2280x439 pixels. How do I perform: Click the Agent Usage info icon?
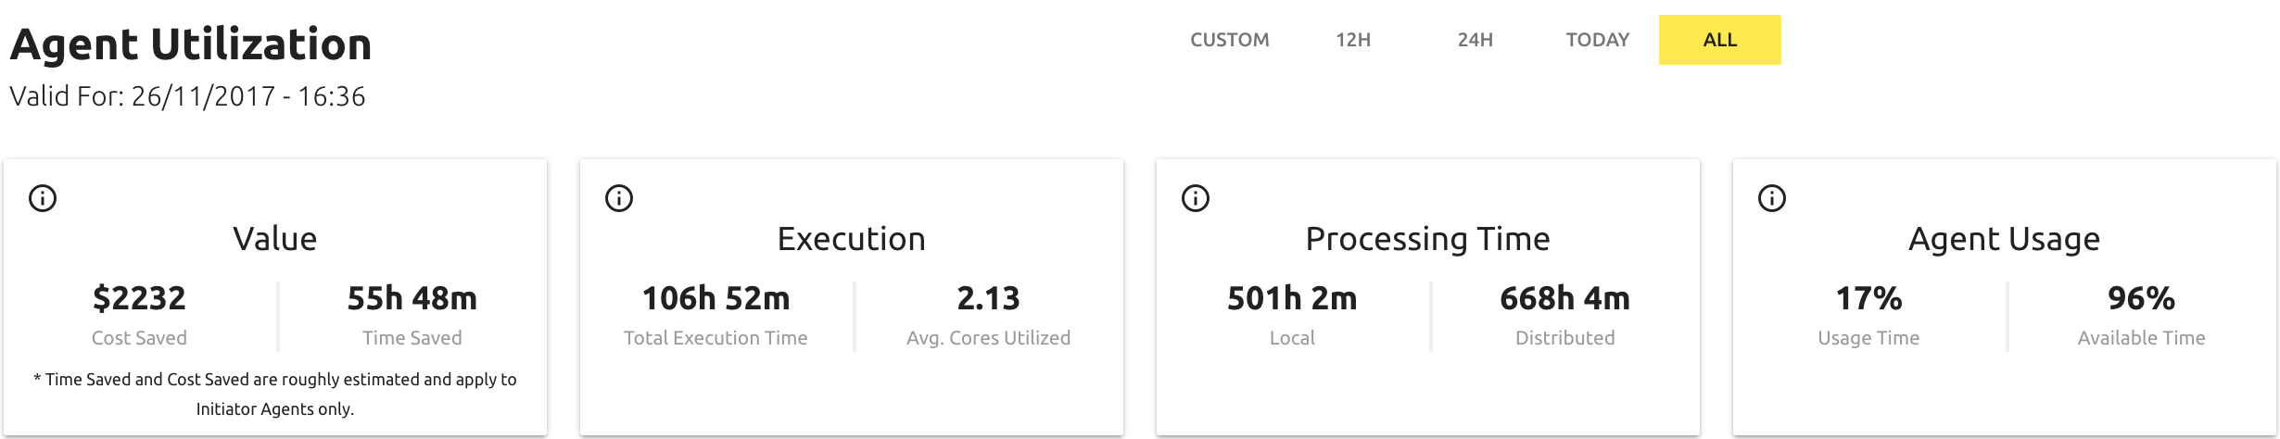[x=1772, y=198]
